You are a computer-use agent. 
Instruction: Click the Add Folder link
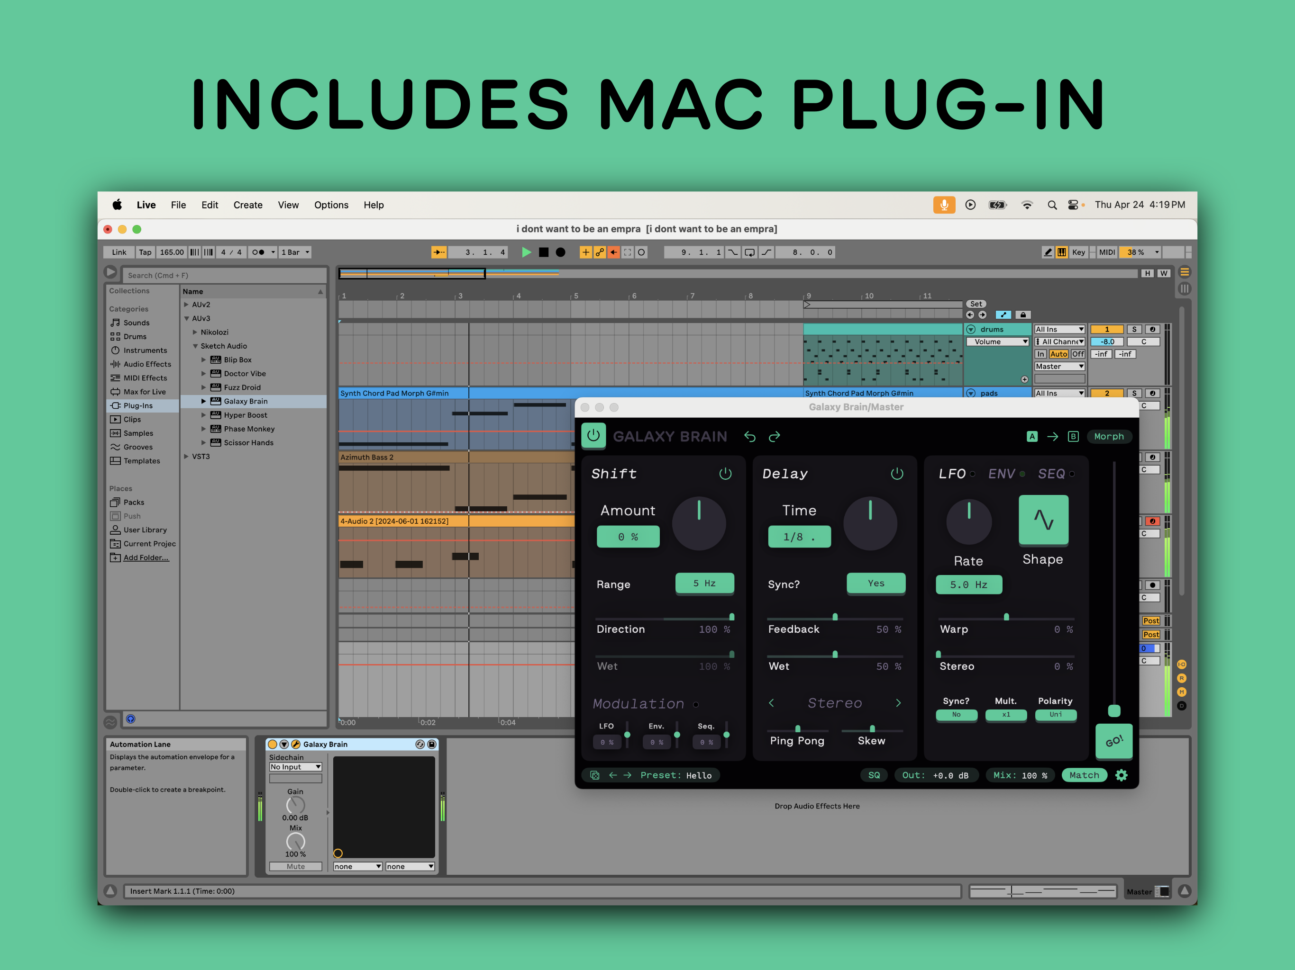pos(146,557)
